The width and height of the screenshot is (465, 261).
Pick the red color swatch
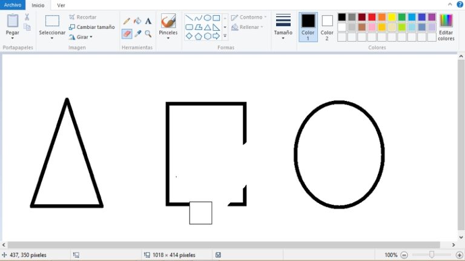pos(372,17)
